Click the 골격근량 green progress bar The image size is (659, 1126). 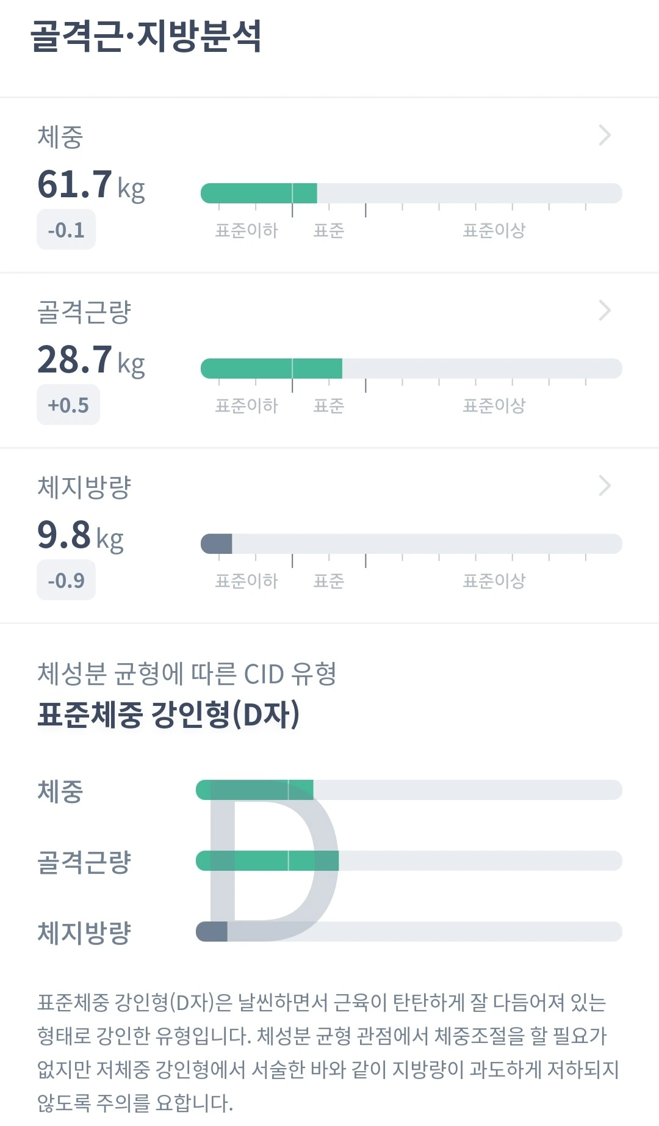pyautogui.click(x=271, y=368)
